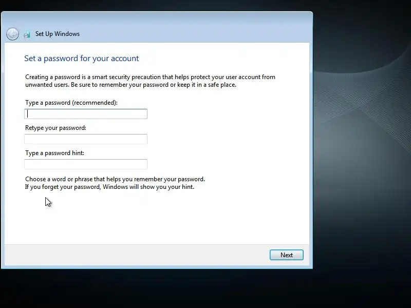
Task: Click the Retype your password field
Action: 86,139
